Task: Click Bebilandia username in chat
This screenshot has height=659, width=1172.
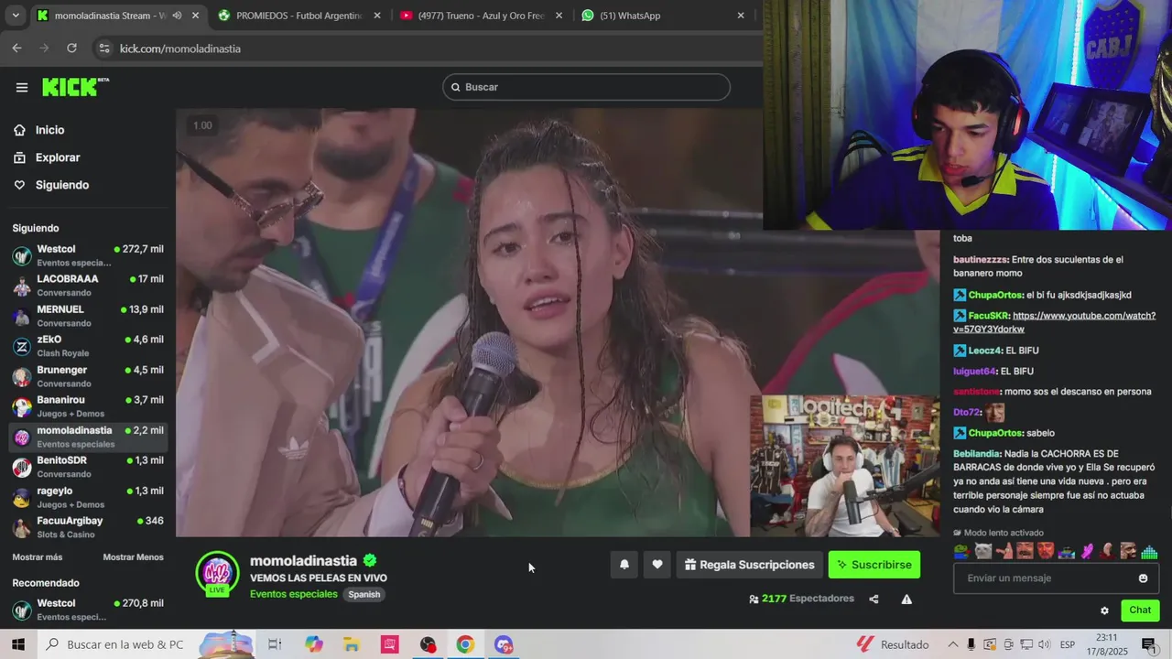Action: (x=976, y=454)
